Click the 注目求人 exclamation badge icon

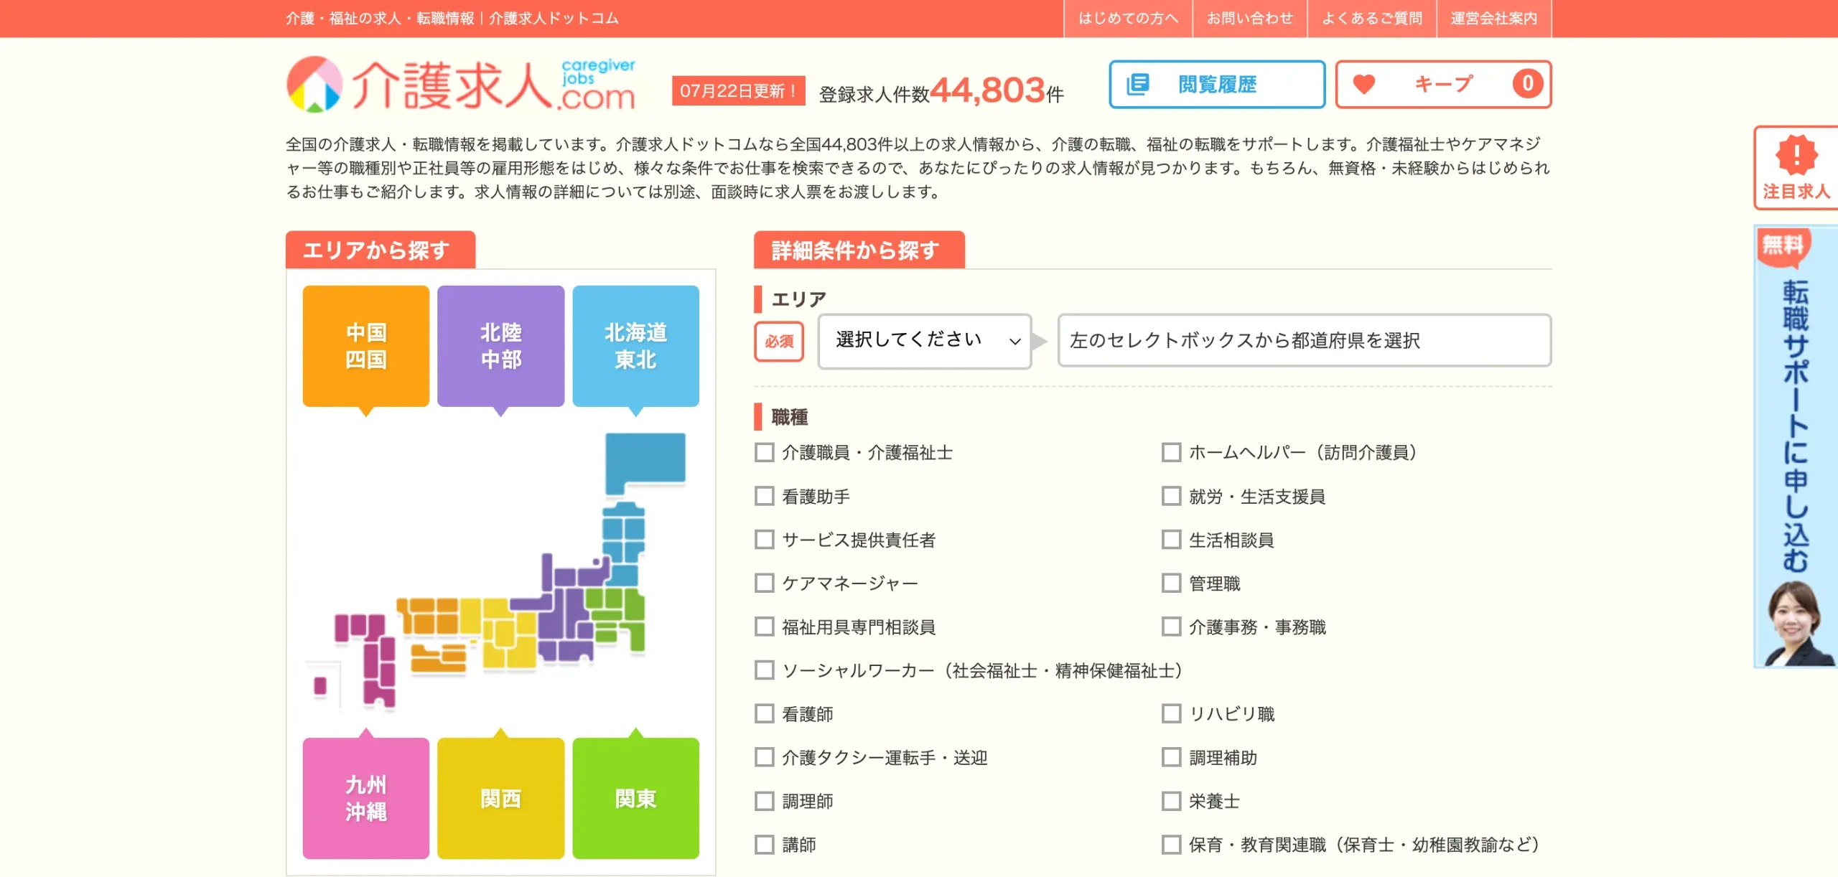[1796, 154]
